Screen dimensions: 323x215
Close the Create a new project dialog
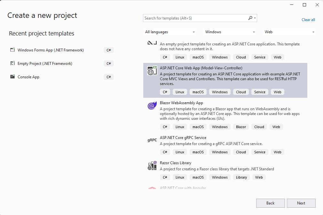[317, 5]
